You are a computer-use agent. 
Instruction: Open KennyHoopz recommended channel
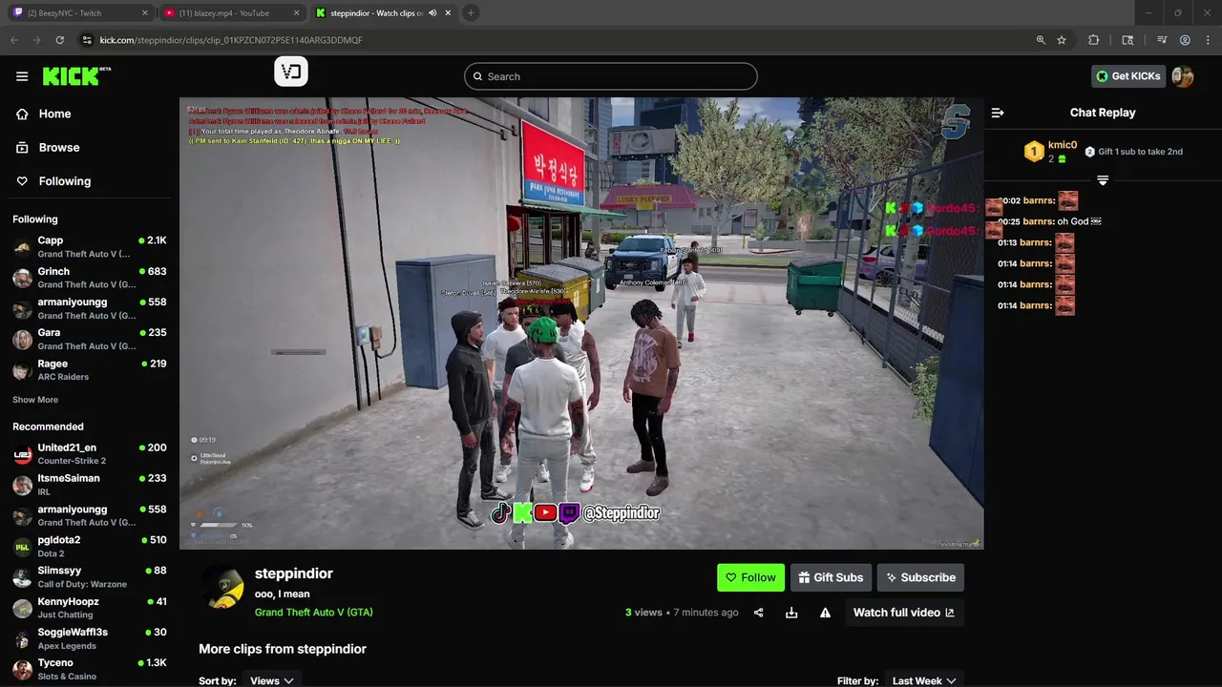coord(89,608)
